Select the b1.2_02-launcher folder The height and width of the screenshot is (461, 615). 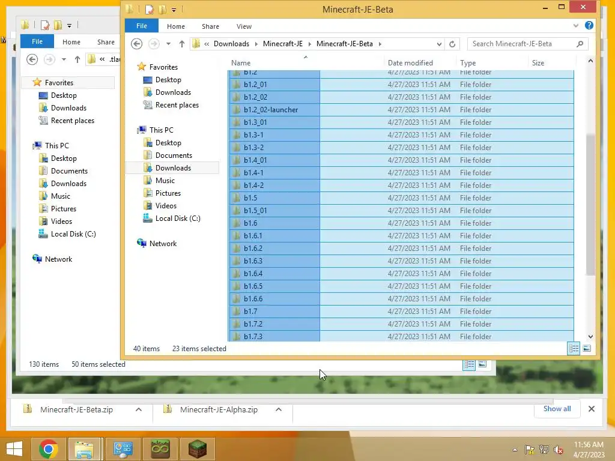(401, 110)
